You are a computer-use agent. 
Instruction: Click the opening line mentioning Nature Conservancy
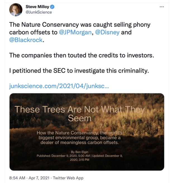[80, 25]
